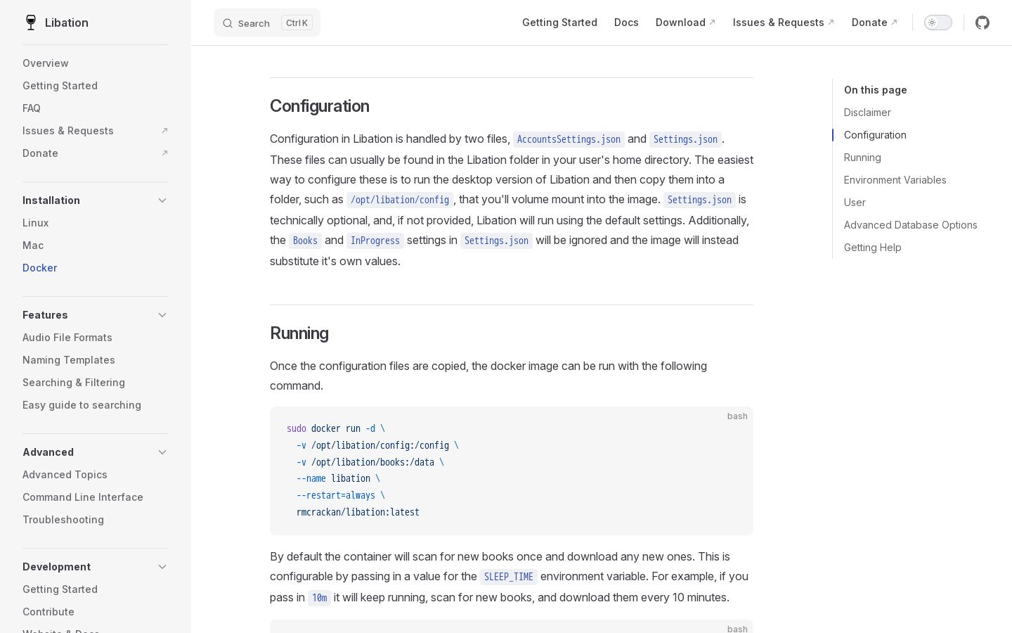The width and height of the screenshot is (1012, 633).
Task: Click the search magnifier icon
Action: (x=228, y=23)
